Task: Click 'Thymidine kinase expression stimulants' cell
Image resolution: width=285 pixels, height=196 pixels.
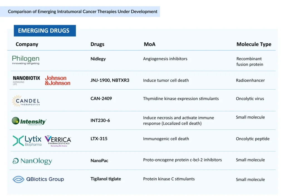Action: click(181, 98)
